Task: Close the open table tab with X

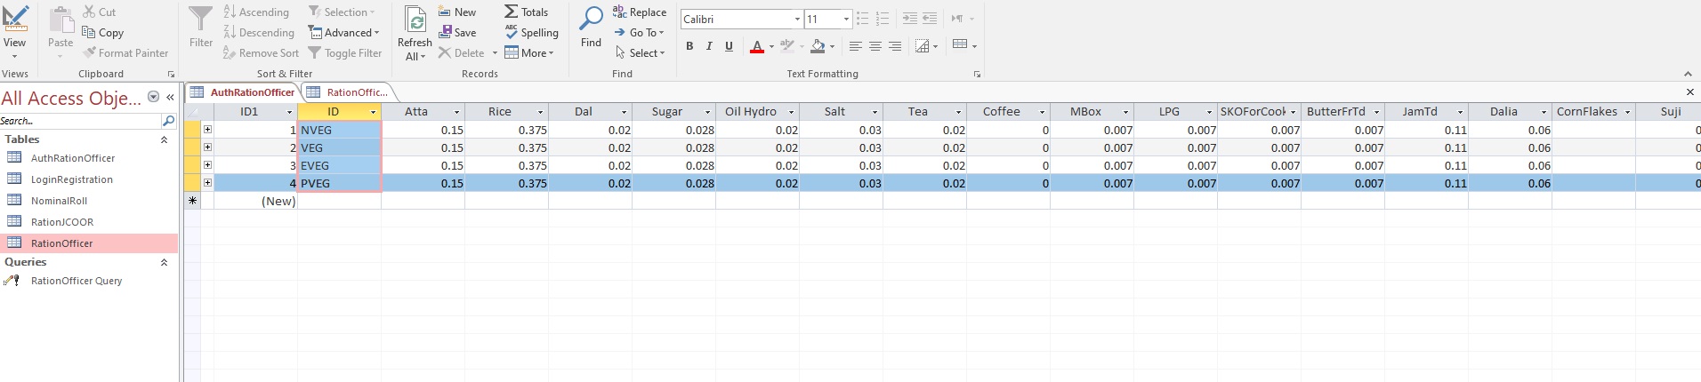Action: (1690, 92)
